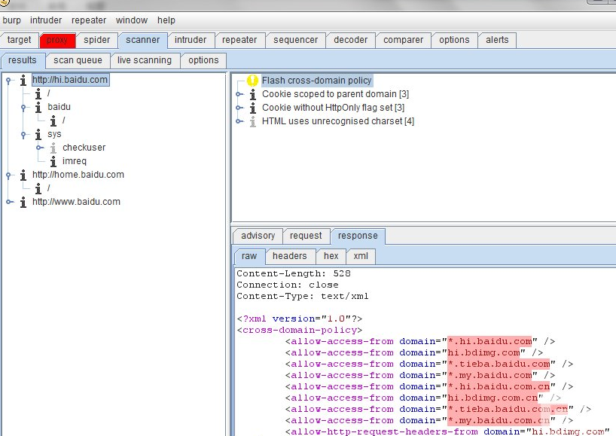Viewport: 616px width, 436px height.
Task: Click the info icon for Cookie without HttpOnly flag
Action: (252, 108)
